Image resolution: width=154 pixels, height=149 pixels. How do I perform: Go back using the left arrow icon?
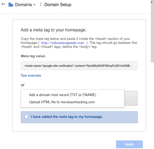pyautogui.click(x=3, y=4)
